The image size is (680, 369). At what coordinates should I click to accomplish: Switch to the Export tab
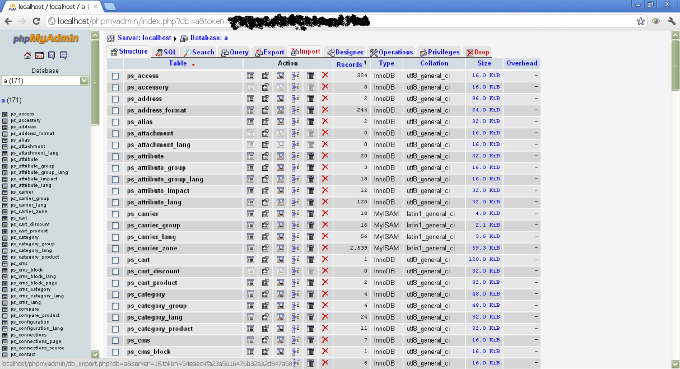pyautogui.click(x=270, y=52)
